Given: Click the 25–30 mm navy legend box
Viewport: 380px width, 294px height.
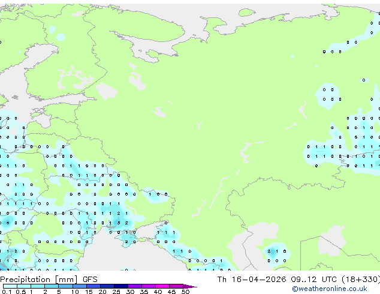Looking at the screenshot, I should tap(121, 286).
